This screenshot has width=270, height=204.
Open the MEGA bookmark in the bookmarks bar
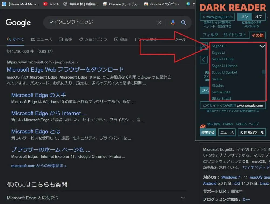[x=51, y=4]
